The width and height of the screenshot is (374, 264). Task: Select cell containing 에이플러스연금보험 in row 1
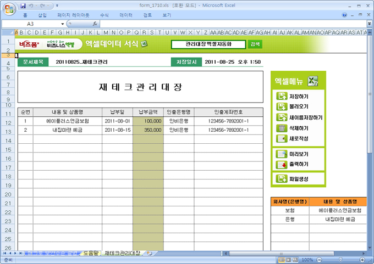click(67, 121)
